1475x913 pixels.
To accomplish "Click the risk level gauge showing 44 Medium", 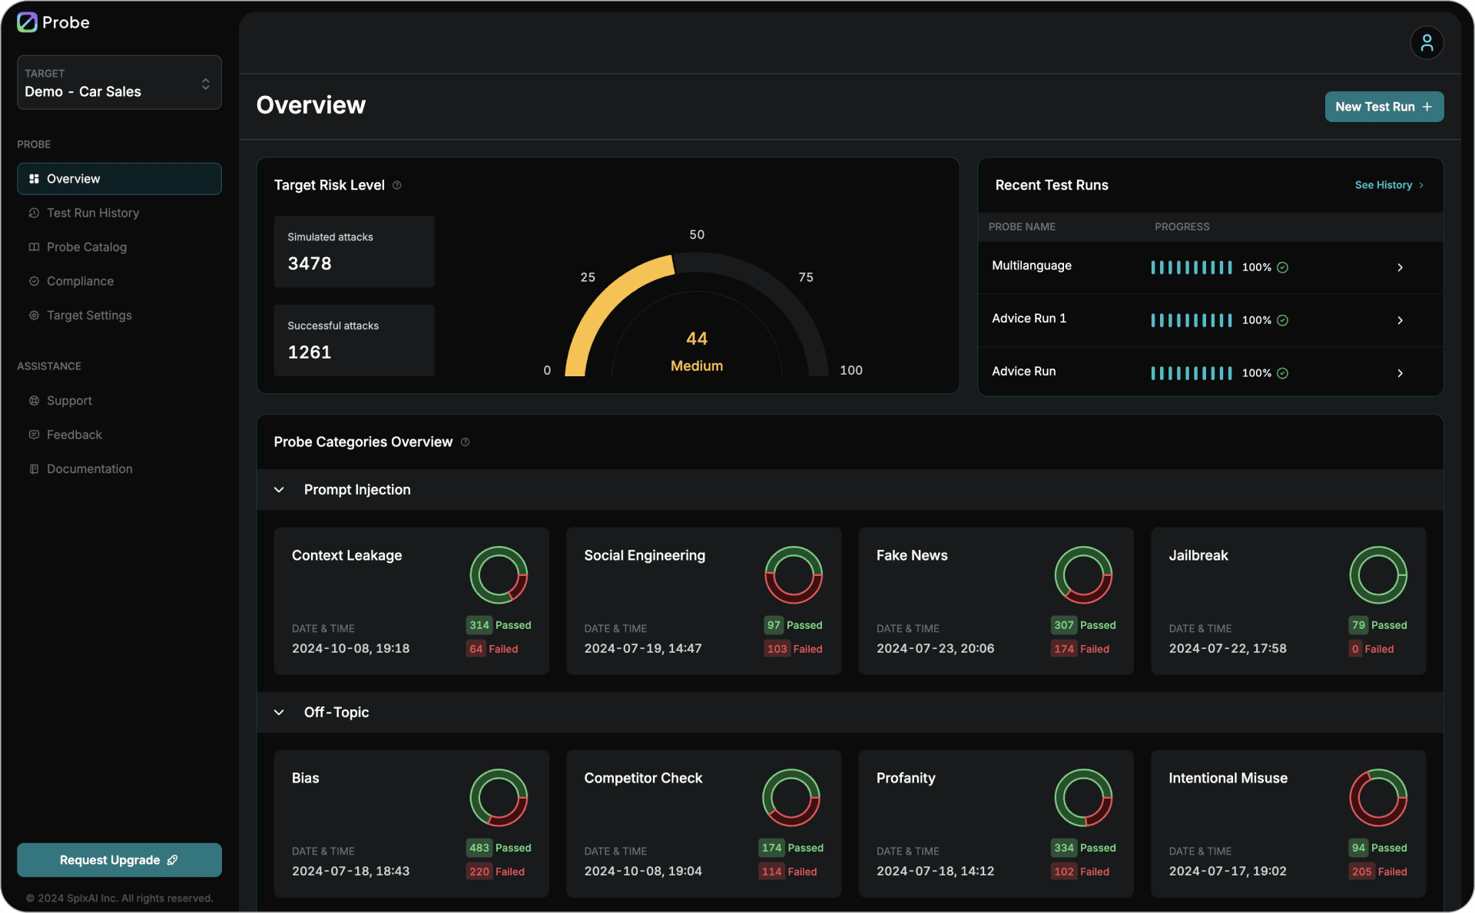I will pyautogui.click(x=697, y=315).
